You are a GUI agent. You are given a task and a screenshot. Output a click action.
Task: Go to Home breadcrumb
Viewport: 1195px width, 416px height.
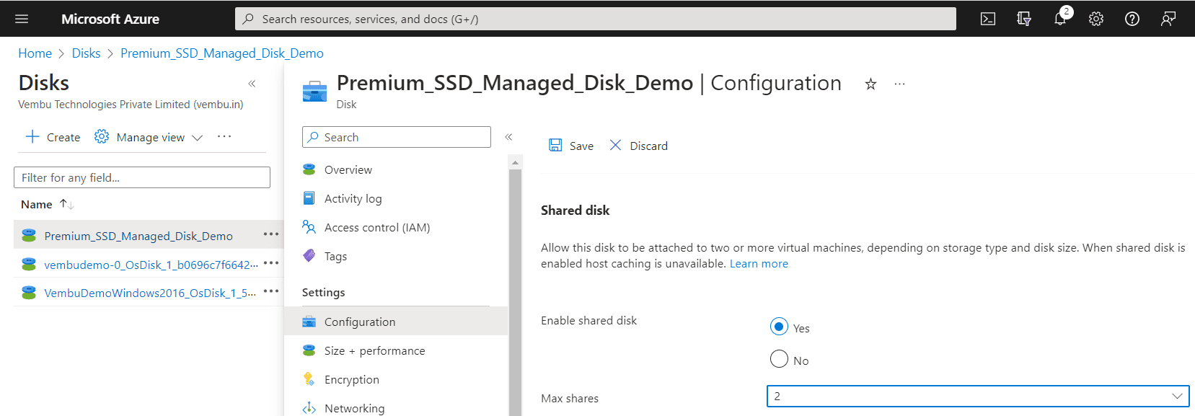click(x=35, y=53)
